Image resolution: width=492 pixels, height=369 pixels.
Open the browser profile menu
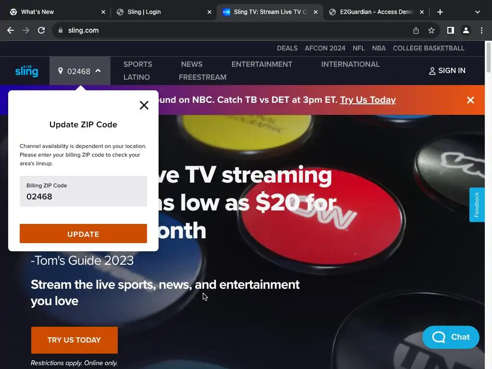pos(466,30)
